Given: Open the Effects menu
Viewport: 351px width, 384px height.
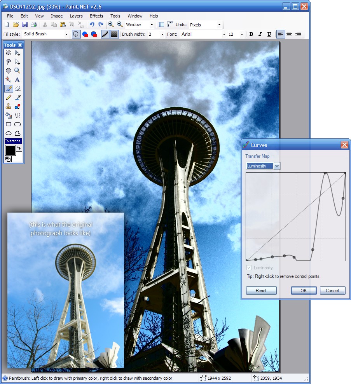Looking at the screenshot, I should [96, 16].
